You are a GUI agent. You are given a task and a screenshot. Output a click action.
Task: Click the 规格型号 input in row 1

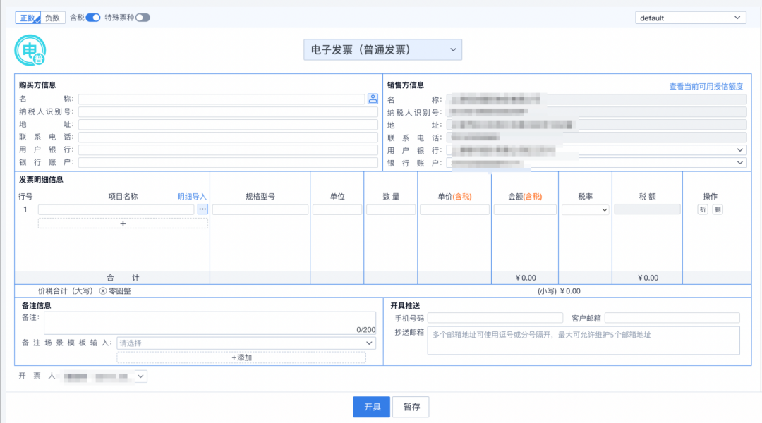pyautogui.click(x=260, y=210)
